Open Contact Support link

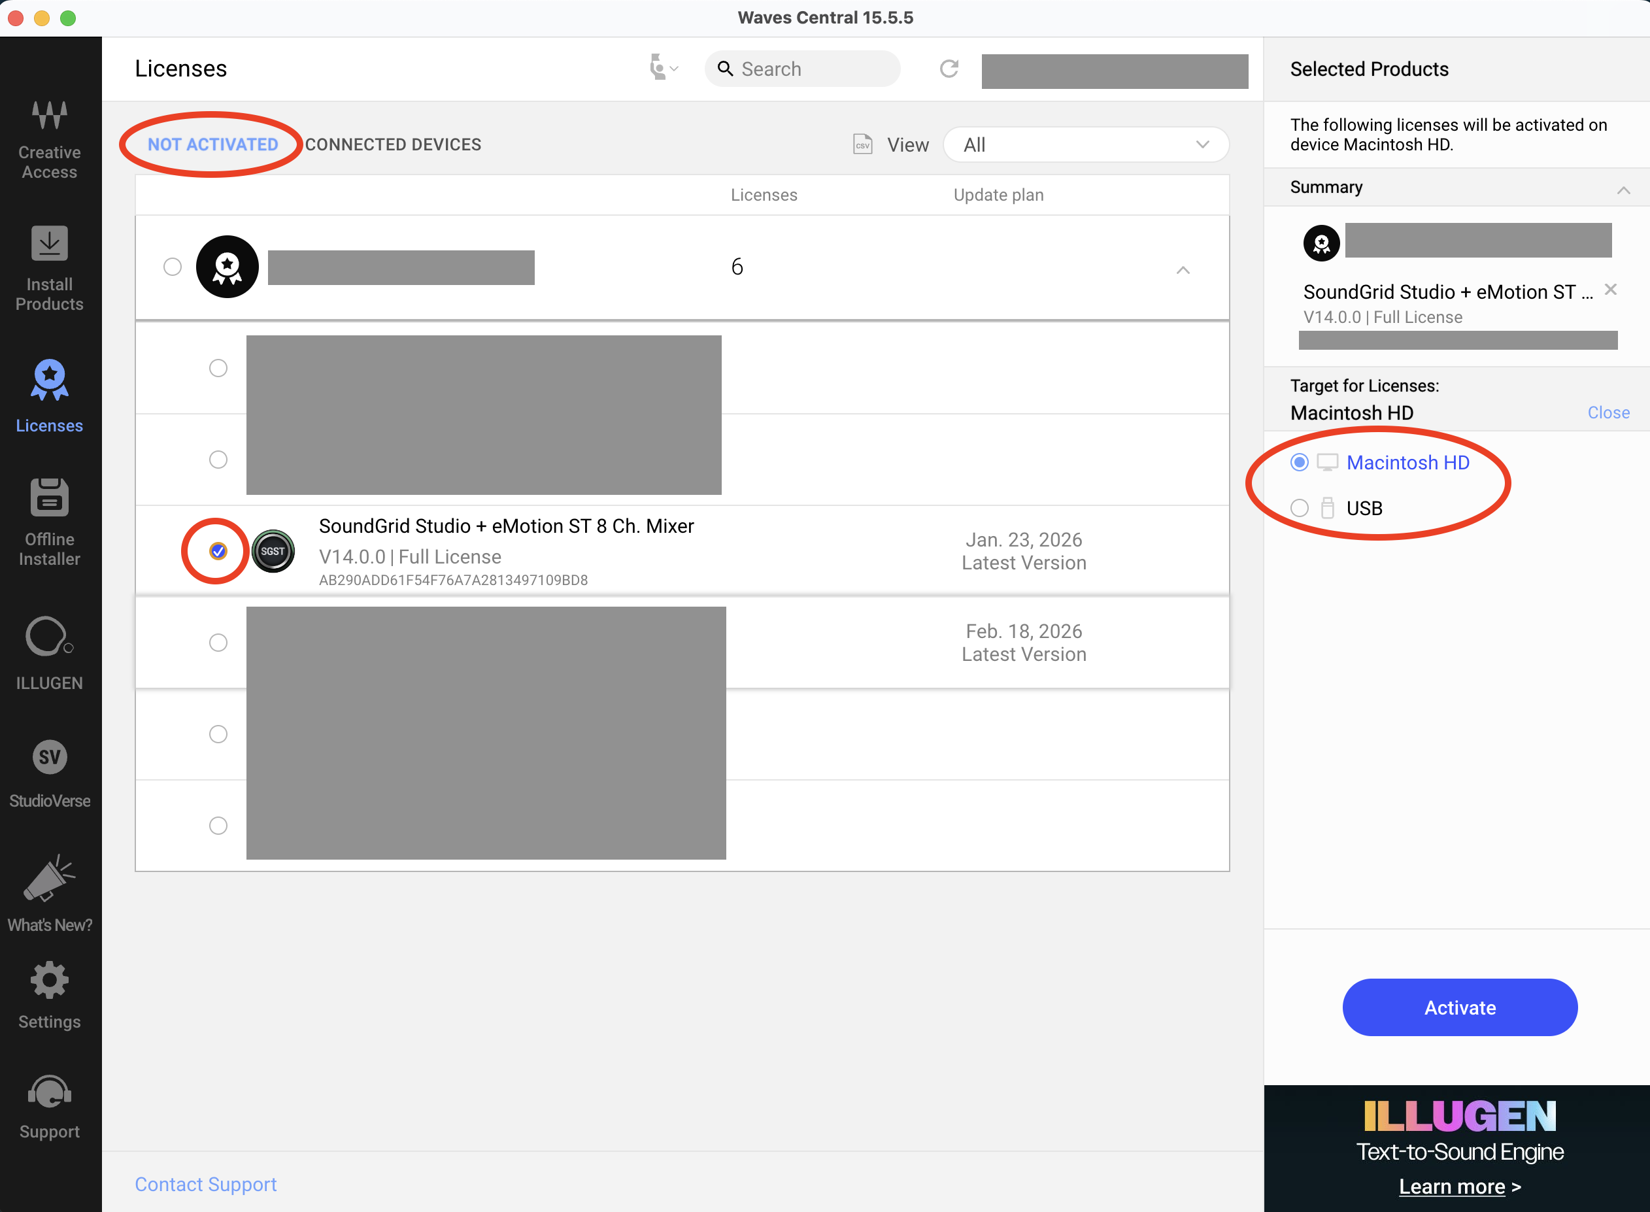click(205, 1184)
